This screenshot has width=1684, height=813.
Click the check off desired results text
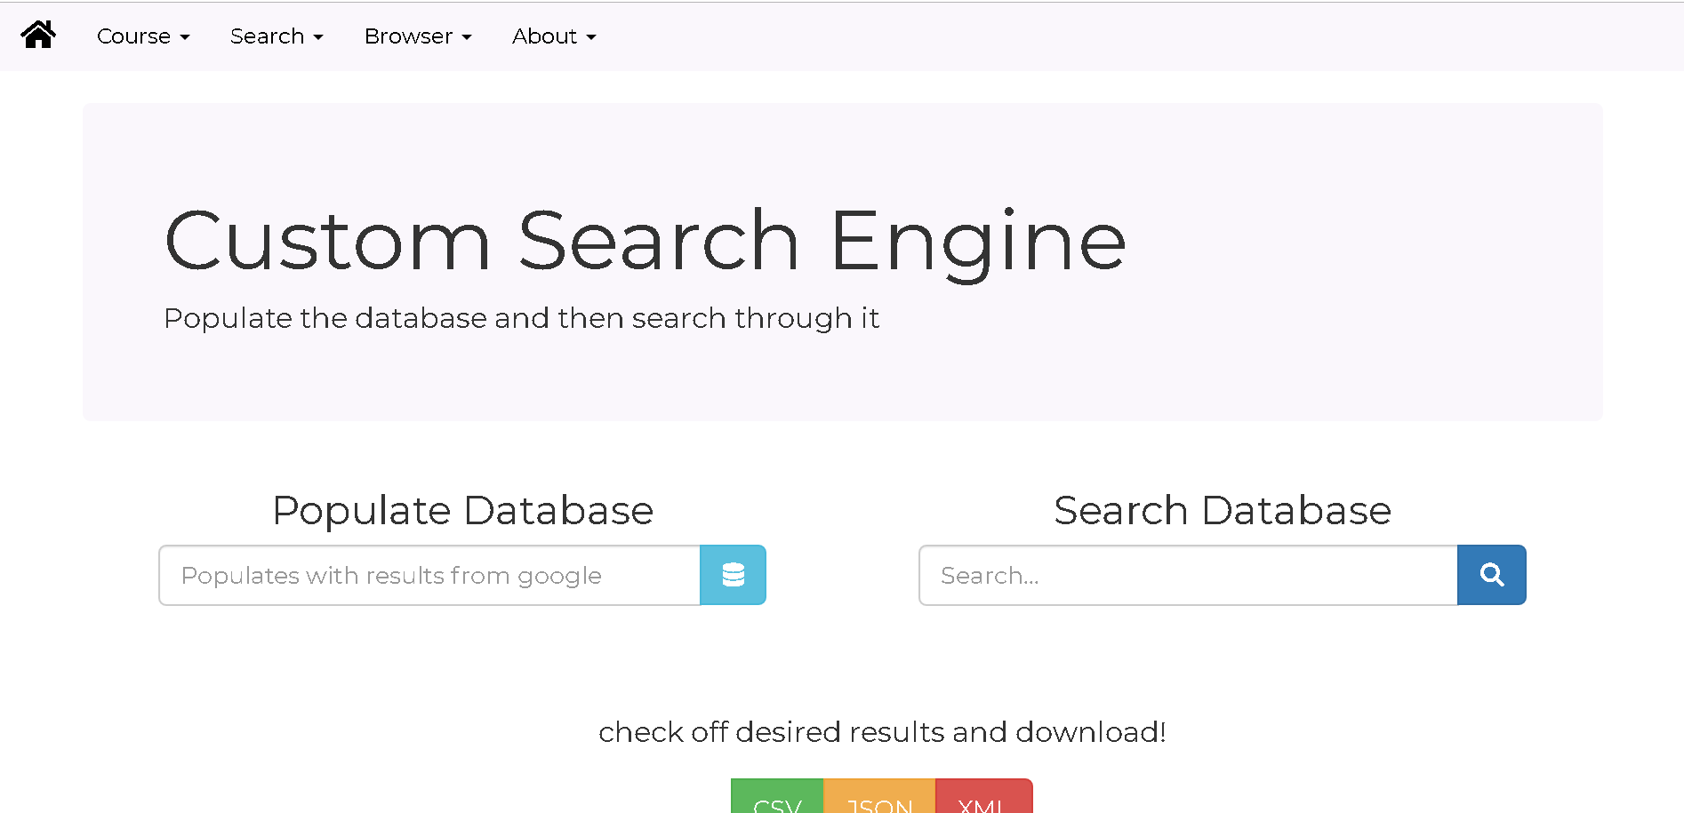coord(882,732)
